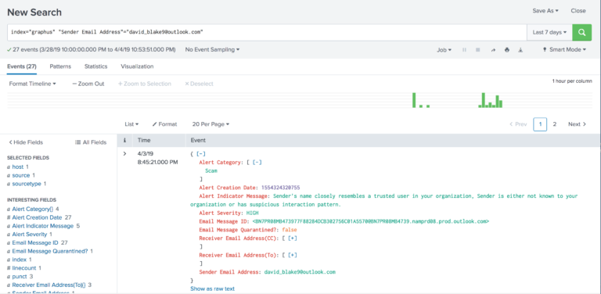601x294 pixels.
Task: Expand event details with row arrow
Action: pyautogui.click(x=124, y=154)
